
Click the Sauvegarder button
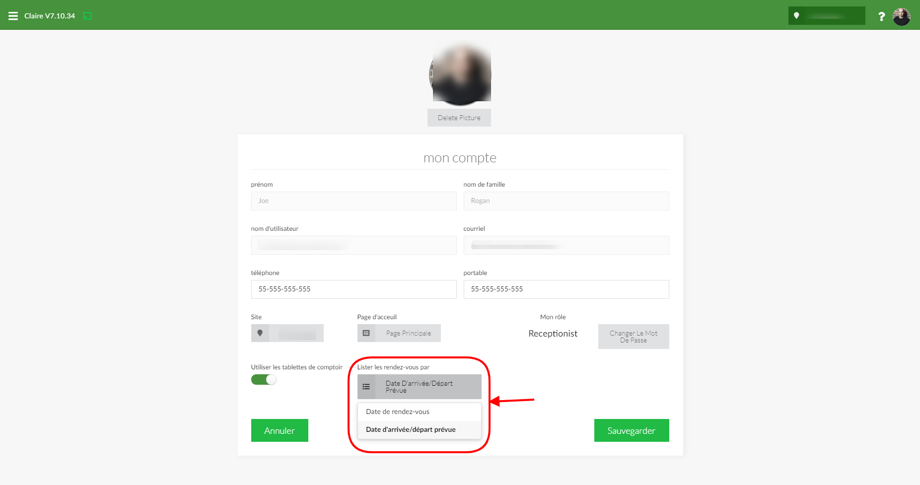[x=632, y=430]
